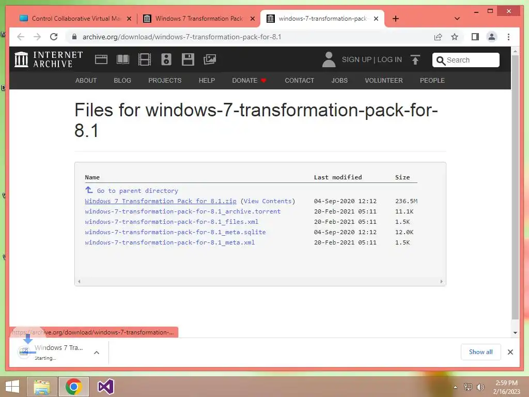Show hidden system tray icons arrow
Screen dimensions: 529x397
(455, 387)
